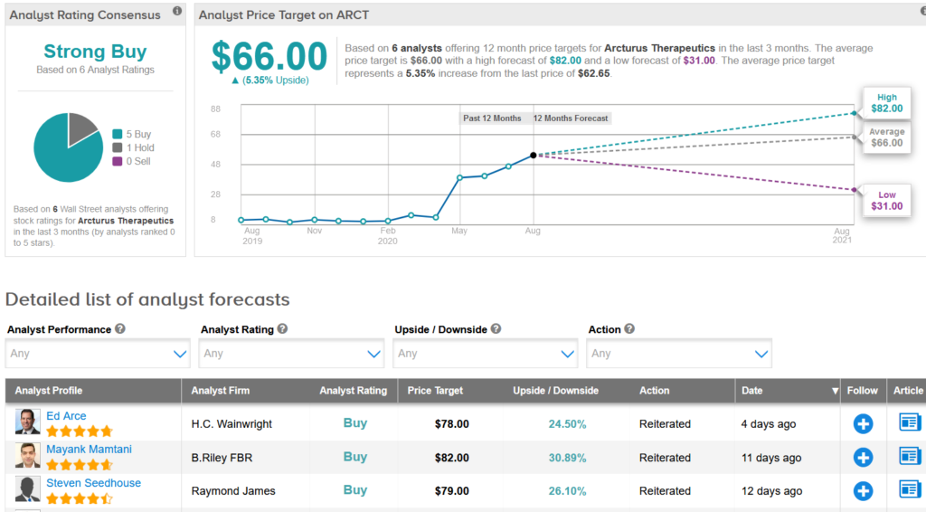
Task: Click H.C. Wainwright firm name
Action: click(x=231, y=424)
